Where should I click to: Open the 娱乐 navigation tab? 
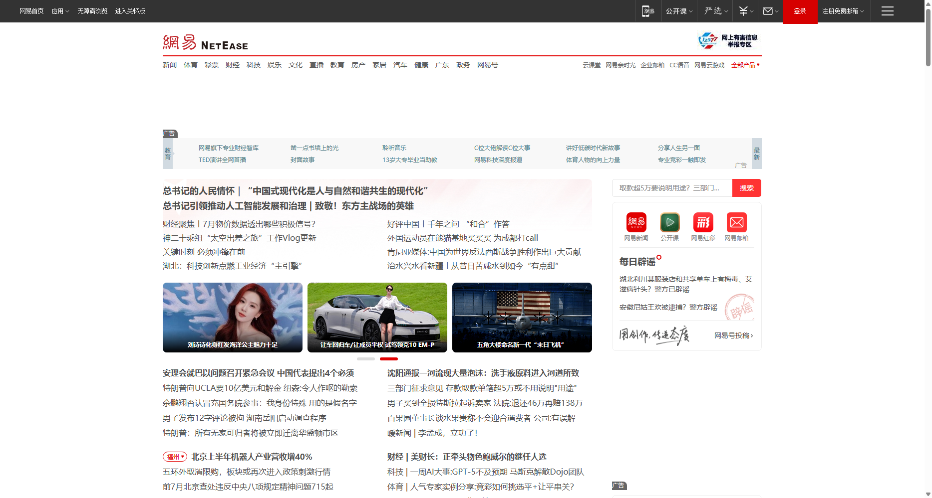click(x=275, y=65)
